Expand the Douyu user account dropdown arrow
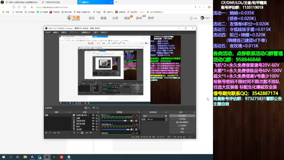 (x=212, y=18)
